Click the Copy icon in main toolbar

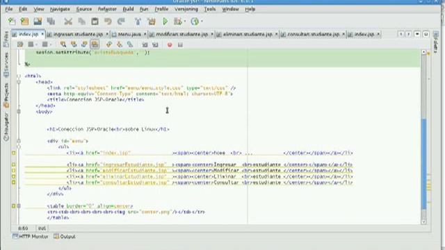click(82, 22)
